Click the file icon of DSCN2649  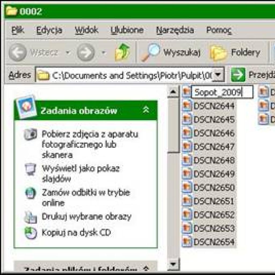point(187,174)
